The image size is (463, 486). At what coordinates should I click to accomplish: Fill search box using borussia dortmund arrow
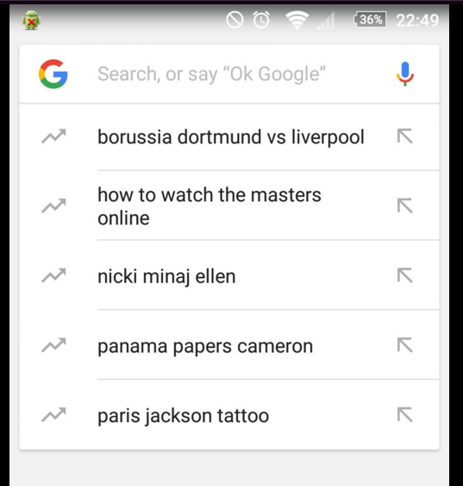pyautogui.click(x=405, y=136)
